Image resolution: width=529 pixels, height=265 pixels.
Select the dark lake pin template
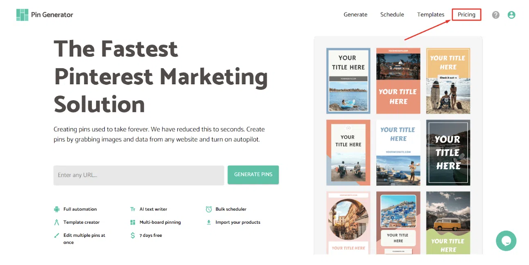(x=448, y=152)
